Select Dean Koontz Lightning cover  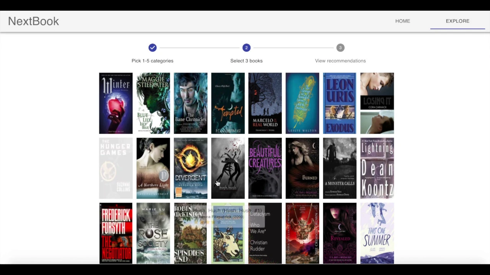[377, 168]
